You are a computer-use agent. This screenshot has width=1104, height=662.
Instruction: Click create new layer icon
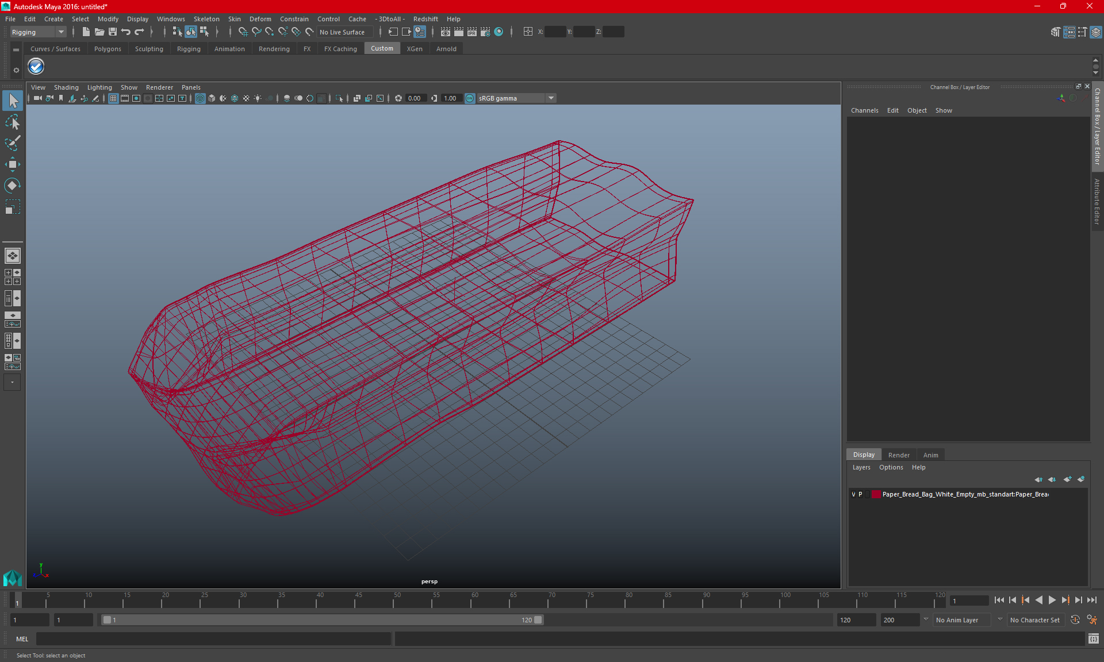(1068, 479)
